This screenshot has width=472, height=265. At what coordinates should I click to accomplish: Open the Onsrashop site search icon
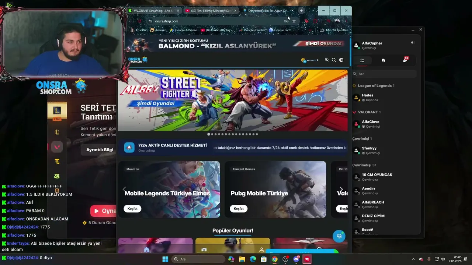point(334,60)
